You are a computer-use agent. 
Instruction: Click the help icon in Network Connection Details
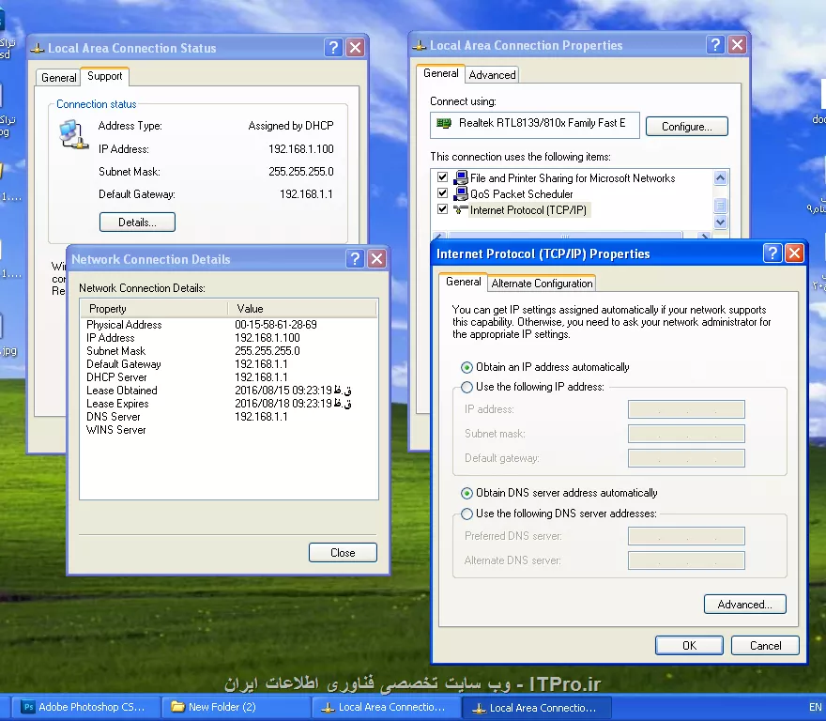point(355,259)
